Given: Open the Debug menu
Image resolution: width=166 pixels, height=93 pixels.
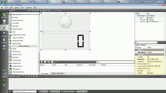Looking at the screenshot, I should (x=17, y=7).
